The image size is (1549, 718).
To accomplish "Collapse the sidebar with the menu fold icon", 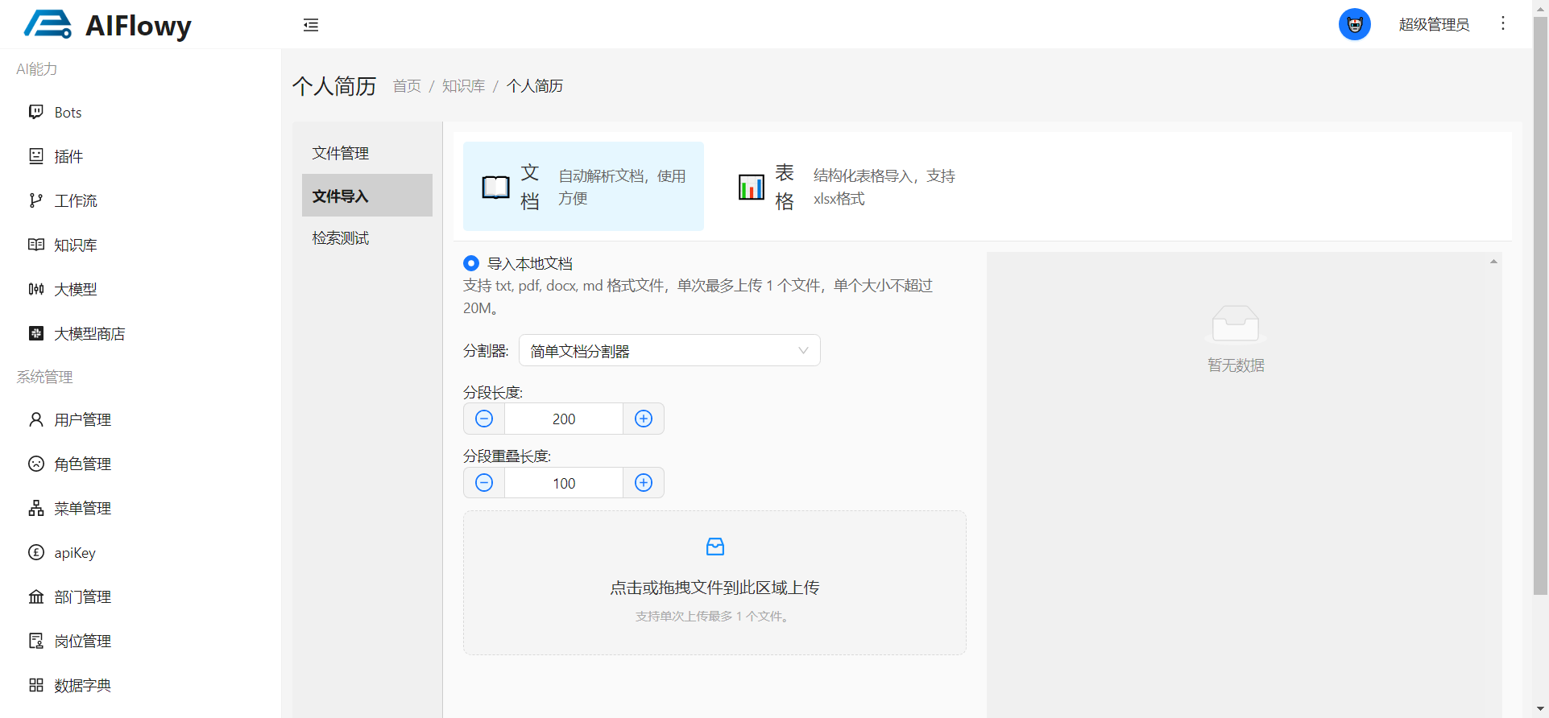I will pyautogui.click(x=311, y=25).
